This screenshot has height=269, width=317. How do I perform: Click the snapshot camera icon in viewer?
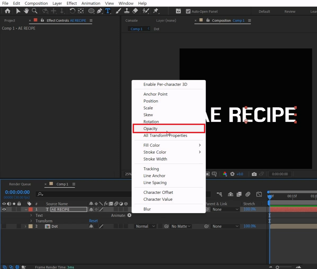pyautogui.click(x=254, y=174)
